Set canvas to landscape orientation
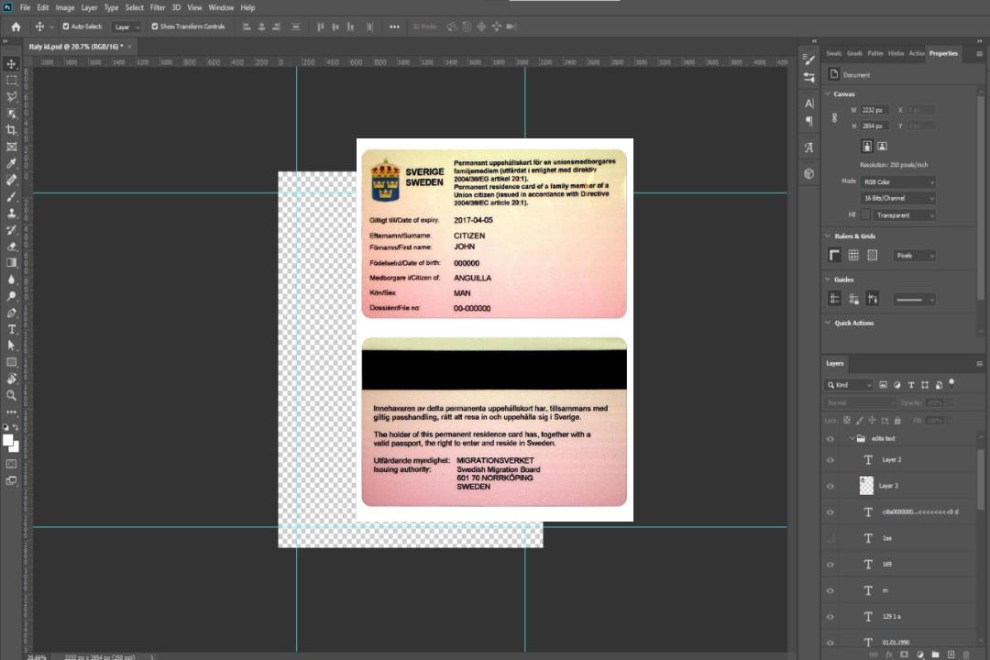The height and width of the screenshot is (660, 990). click(x=882, y=146)
